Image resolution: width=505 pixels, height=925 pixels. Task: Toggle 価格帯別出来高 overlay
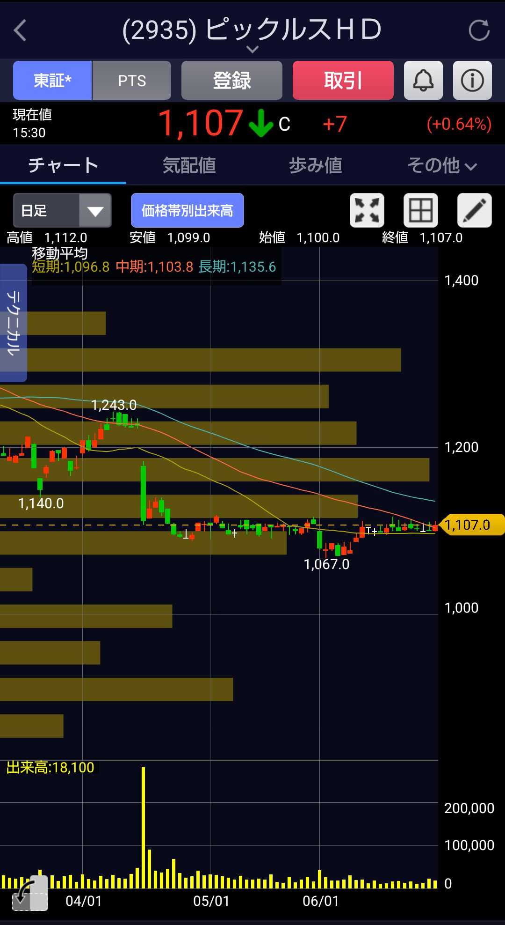(x=188, y=210)
